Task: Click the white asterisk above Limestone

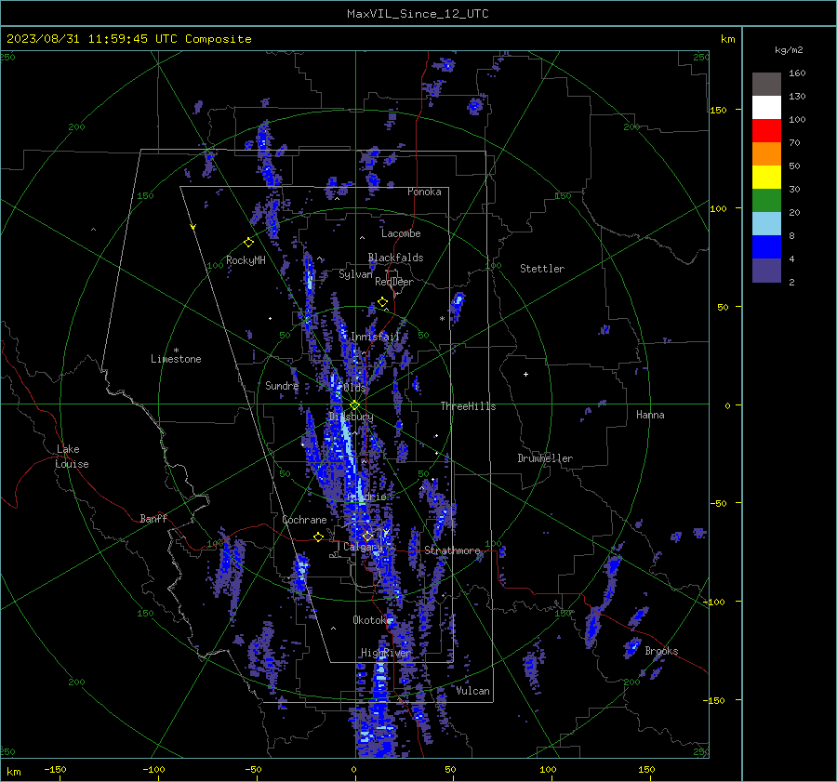Action: click(176, 351)
